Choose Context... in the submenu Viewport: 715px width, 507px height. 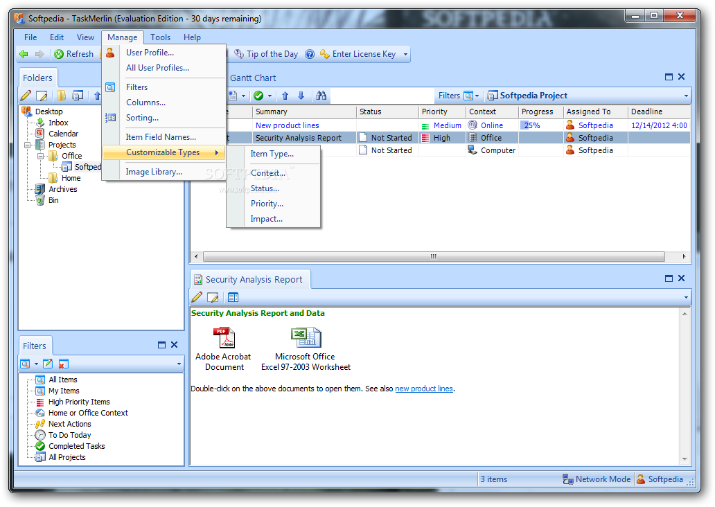point(274,173)
